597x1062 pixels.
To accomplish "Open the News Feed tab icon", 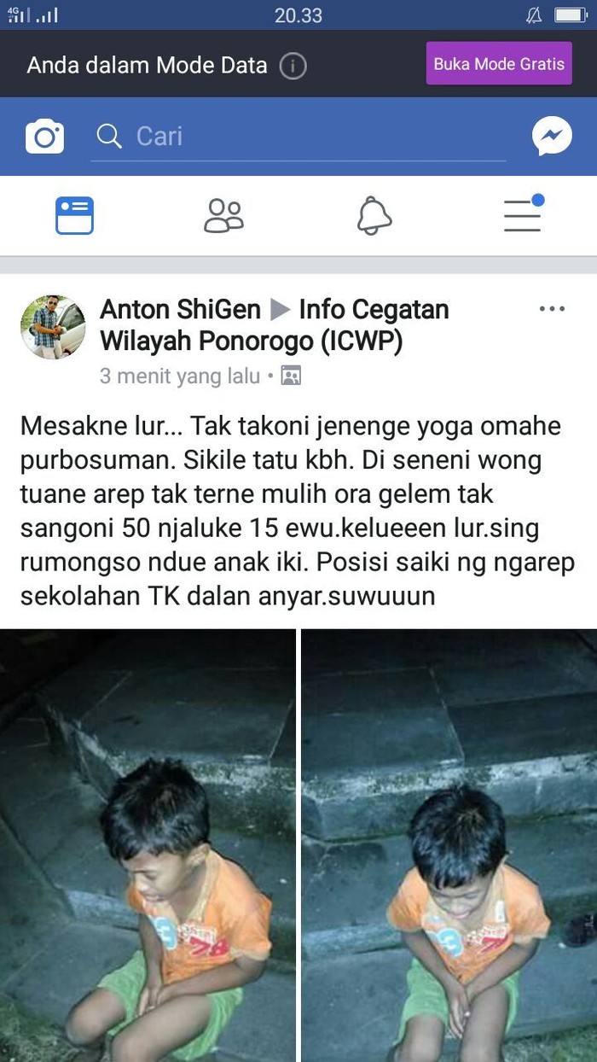I will click(74, 215).
